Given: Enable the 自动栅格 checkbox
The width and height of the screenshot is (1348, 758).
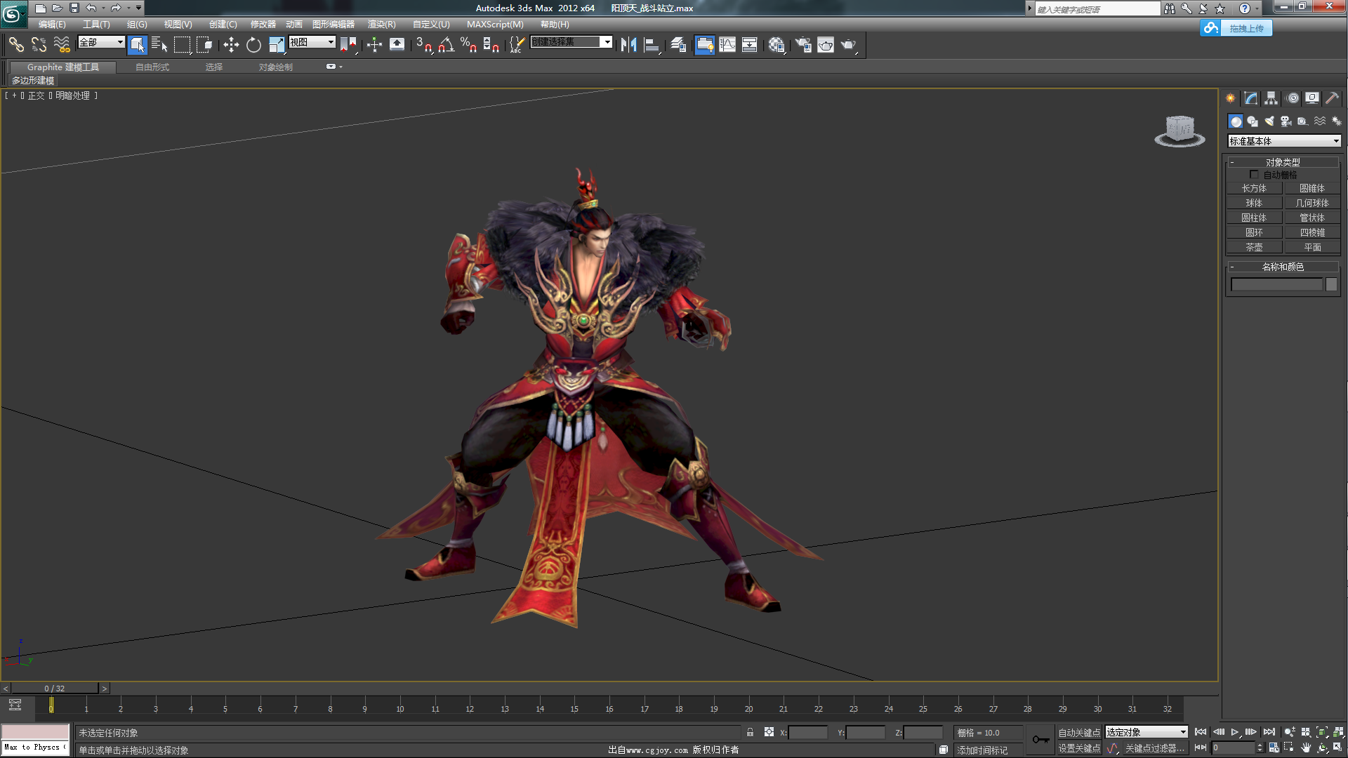Looking at the screenshot, I should [x=1254, y=175].
